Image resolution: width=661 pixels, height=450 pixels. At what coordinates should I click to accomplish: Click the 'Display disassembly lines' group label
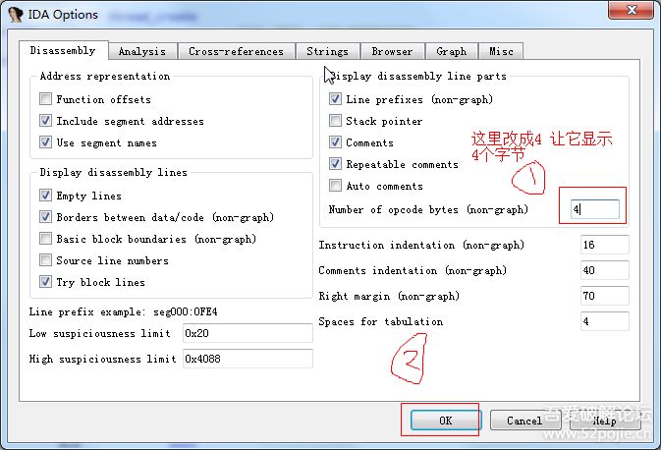113,173
